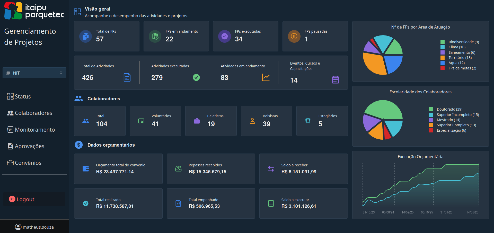Toggle Doutorado (39) legend entry
The image size is (494, 233).
coord(446,109)
